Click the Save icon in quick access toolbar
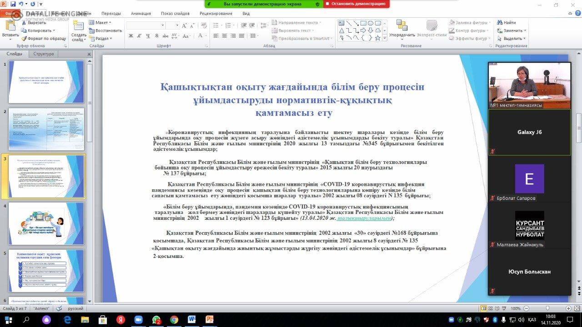Viewport: 582px width, 327px height. click(13, 4)
